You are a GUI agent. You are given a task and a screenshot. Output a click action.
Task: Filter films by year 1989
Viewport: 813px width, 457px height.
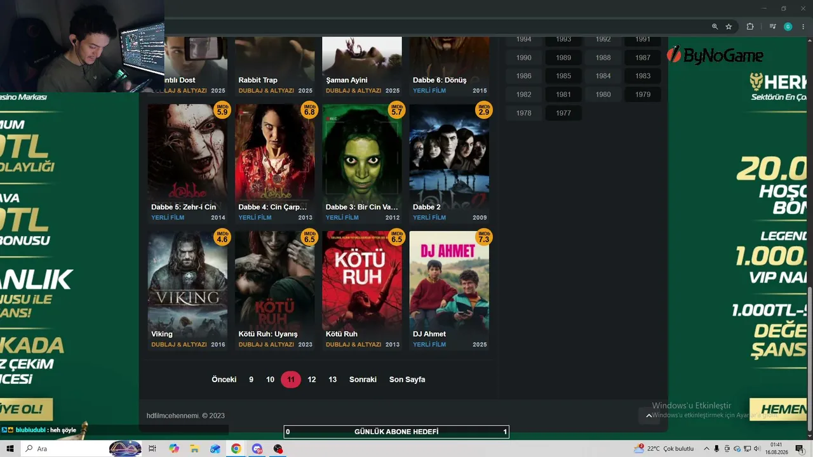pos(563,58)
